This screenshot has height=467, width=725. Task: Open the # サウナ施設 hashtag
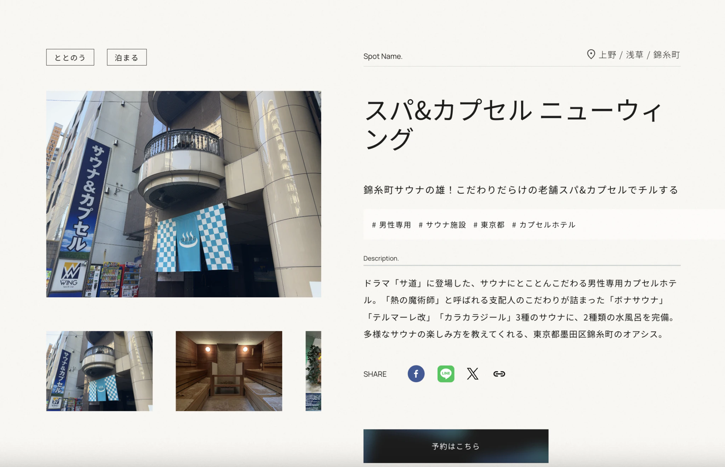click(442, 225)
